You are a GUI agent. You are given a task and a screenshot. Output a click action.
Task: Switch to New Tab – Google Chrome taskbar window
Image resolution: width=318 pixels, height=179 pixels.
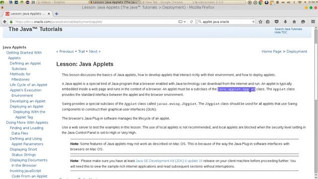[167, 2]
